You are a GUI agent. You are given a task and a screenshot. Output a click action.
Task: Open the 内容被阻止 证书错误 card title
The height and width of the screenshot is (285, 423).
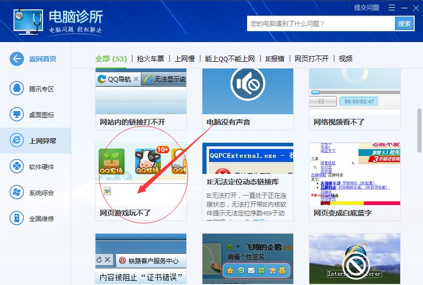pyautogui.click(x=141, y=277)
